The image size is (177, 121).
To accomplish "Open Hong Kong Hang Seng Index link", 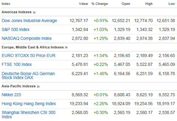I will [x=29, y=104].
